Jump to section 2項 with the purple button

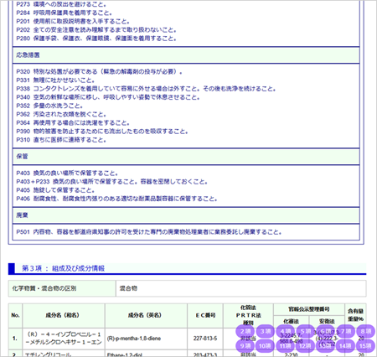point(245,331)
